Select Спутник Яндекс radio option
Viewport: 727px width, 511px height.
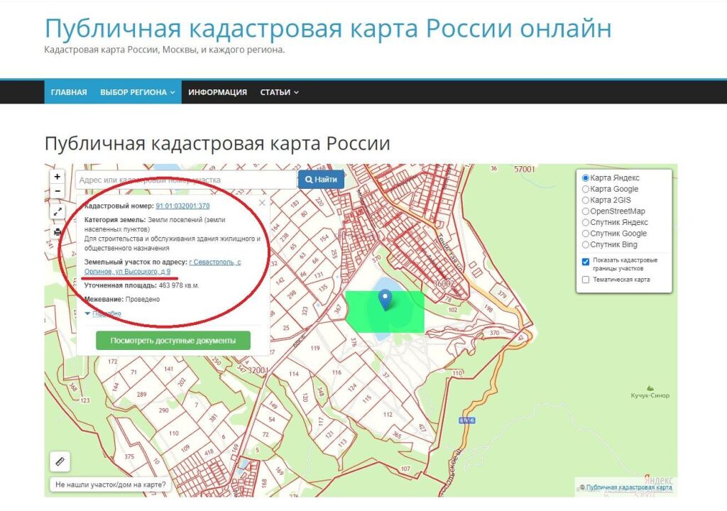pyautogui.click(x=586, y=222)
